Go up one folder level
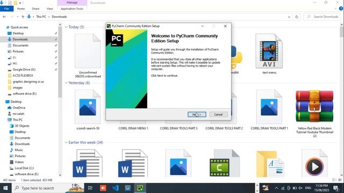 click(x=23, y=17)
